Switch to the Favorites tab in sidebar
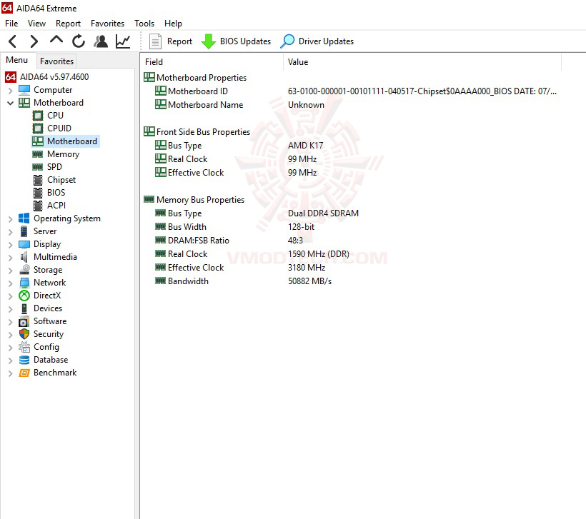The width and height of the screenshot is (586, 519). click(56, 61)
